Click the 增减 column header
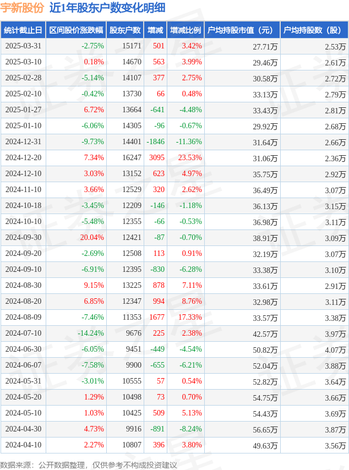Viewport: 349px width, 470px height. (x=155, y=30)
